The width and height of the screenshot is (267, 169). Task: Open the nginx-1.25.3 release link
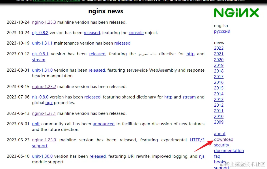44,22
